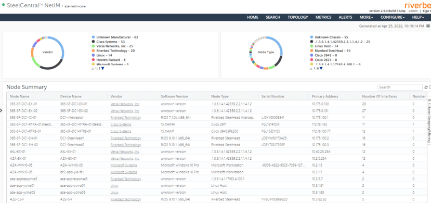Open the HELP dropdown menu
This screenshot has width=431, height=203.
coord(418,17)
